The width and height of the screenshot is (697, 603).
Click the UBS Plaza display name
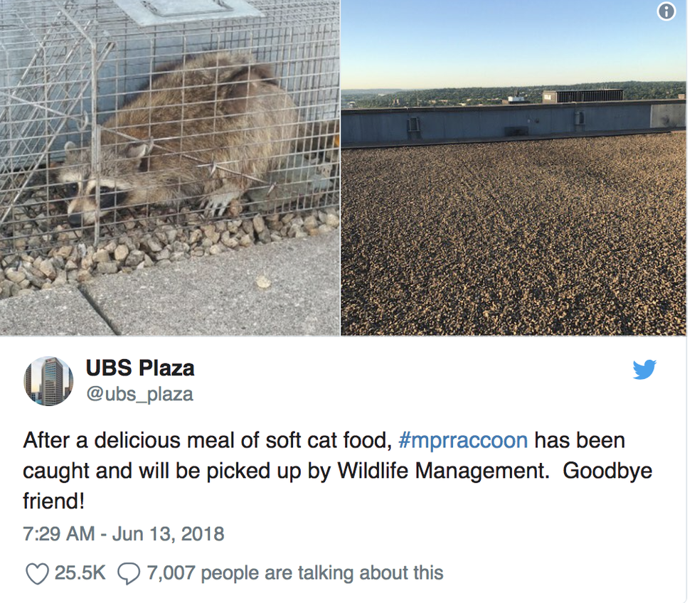(140, 368)
